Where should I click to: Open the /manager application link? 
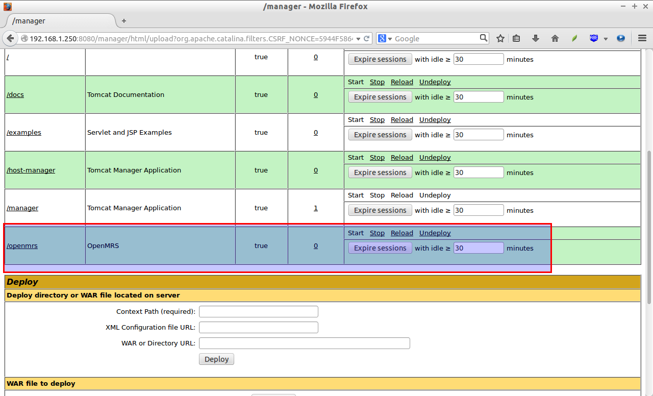[22, 208]
